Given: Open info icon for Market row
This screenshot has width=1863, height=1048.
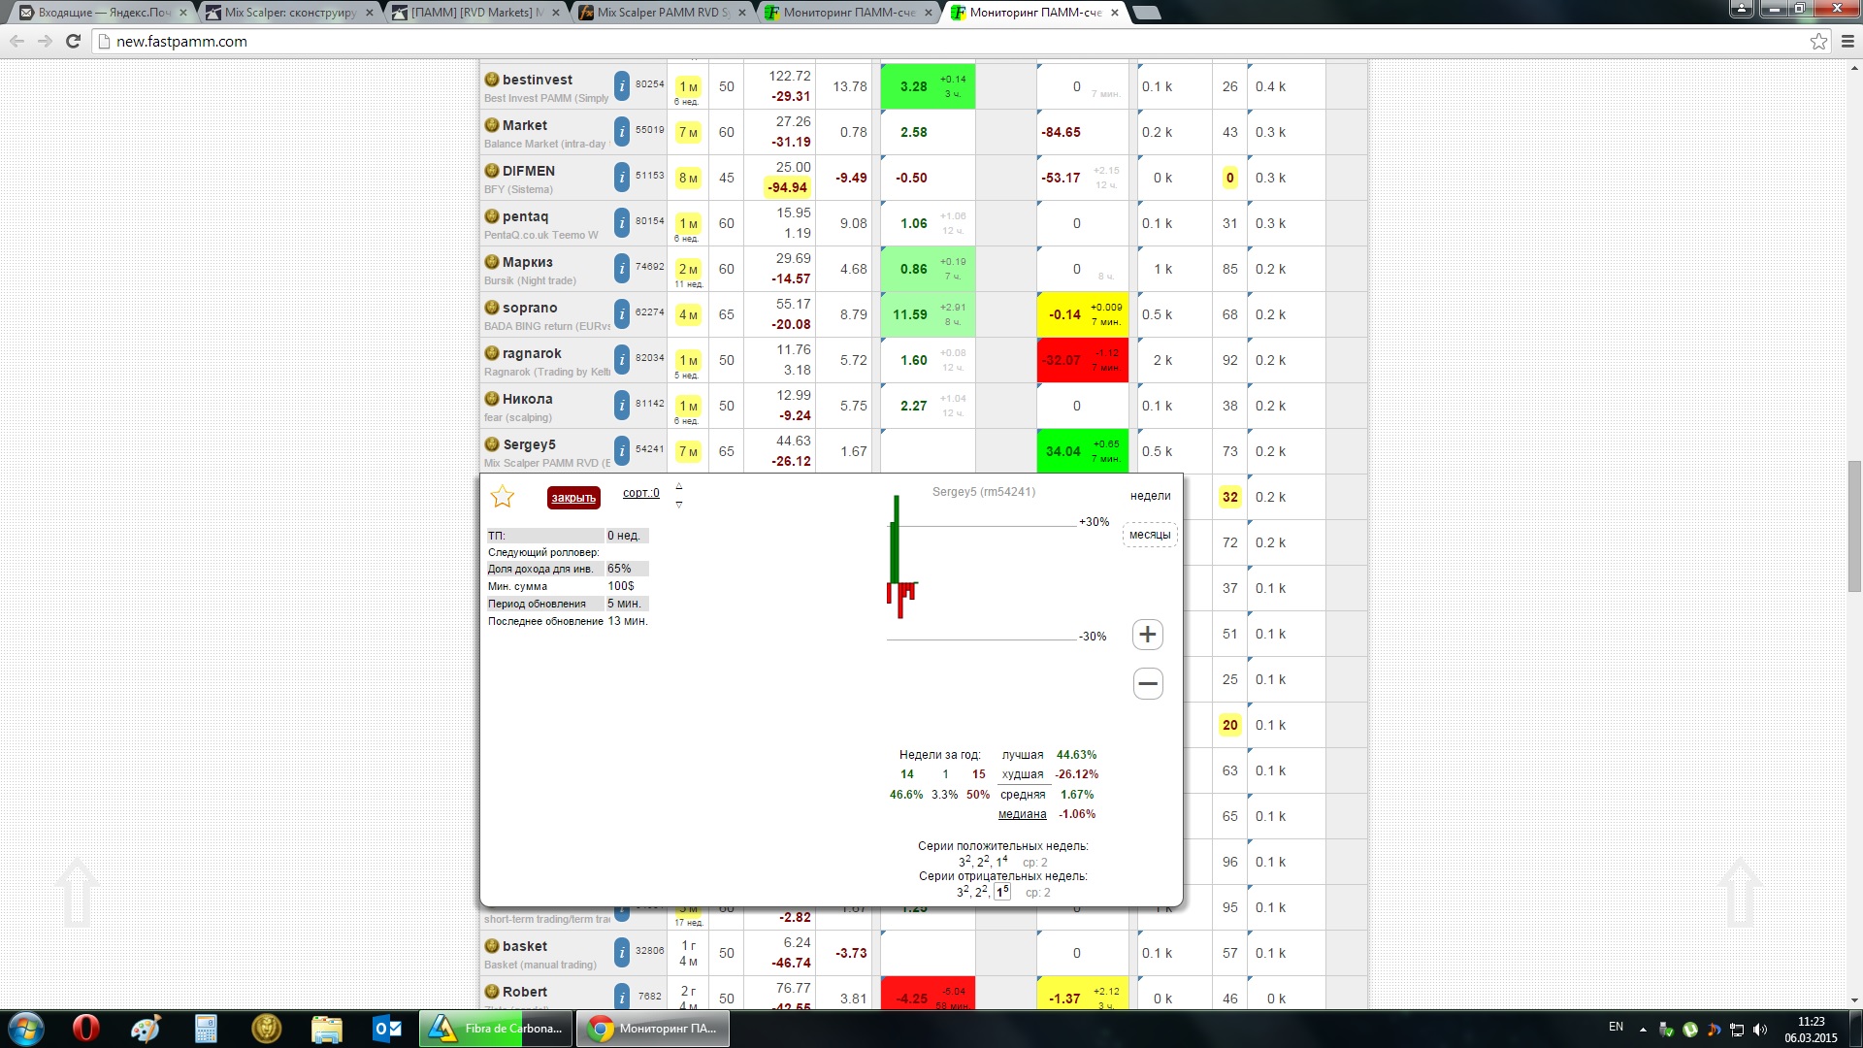Looking at the screenshot, I should coord(622,132).
